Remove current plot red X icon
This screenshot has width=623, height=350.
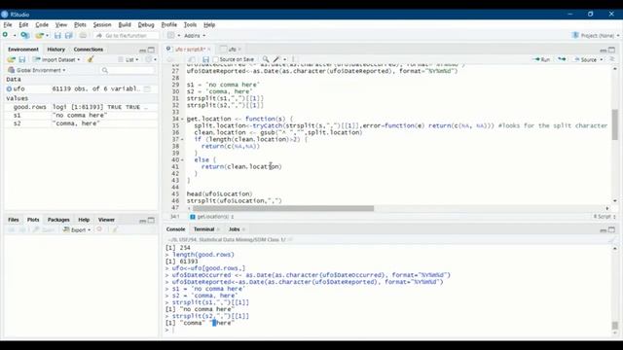(x=99, y=229)
